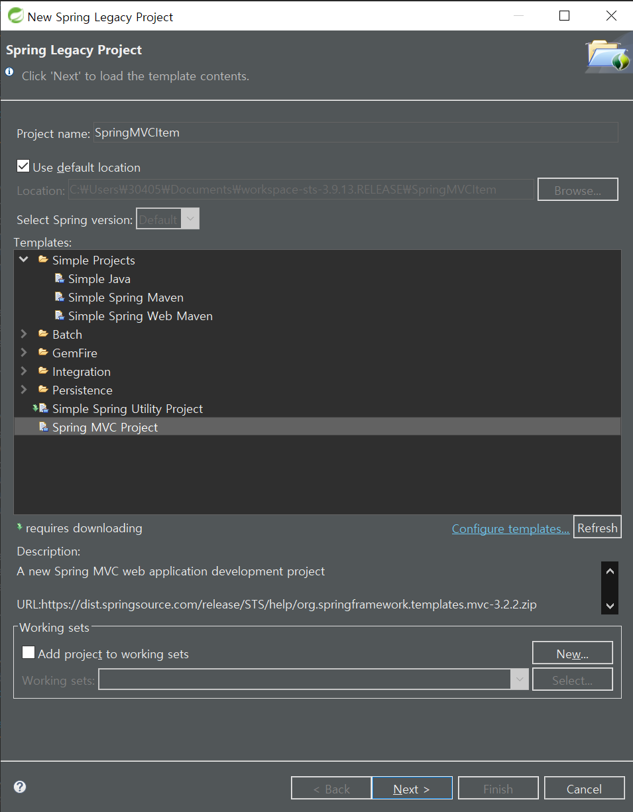Click the Simple Spring Utility Project download icon
The height and width of the screenshot is (812, 633).
tap(40, 408)
